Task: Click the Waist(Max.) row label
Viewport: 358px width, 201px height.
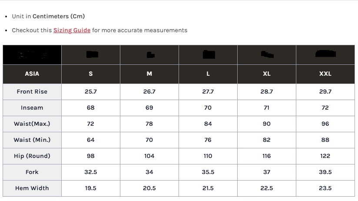Action: [32, 124]
